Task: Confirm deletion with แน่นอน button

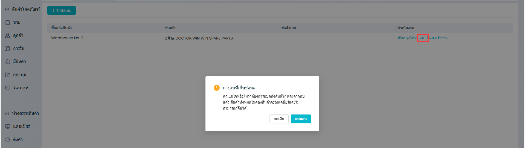Action: (x=301, y=119)
